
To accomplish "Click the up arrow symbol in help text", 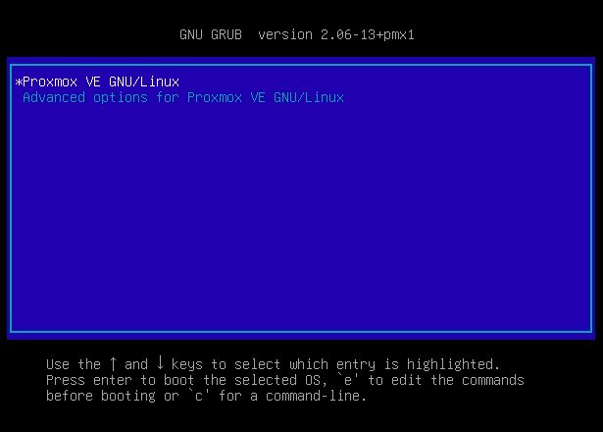I will (113, 363).
